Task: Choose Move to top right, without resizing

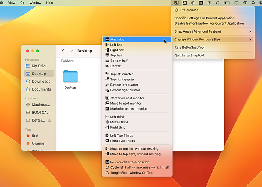Action: point(137,154)
